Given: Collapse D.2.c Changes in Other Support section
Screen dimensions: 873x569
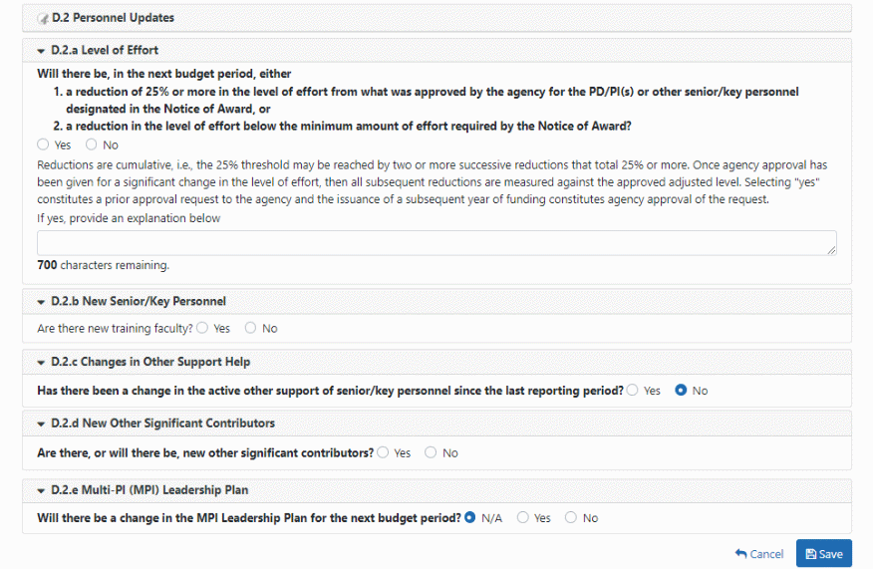Looking at the screenshot, I should click(41, 362).
